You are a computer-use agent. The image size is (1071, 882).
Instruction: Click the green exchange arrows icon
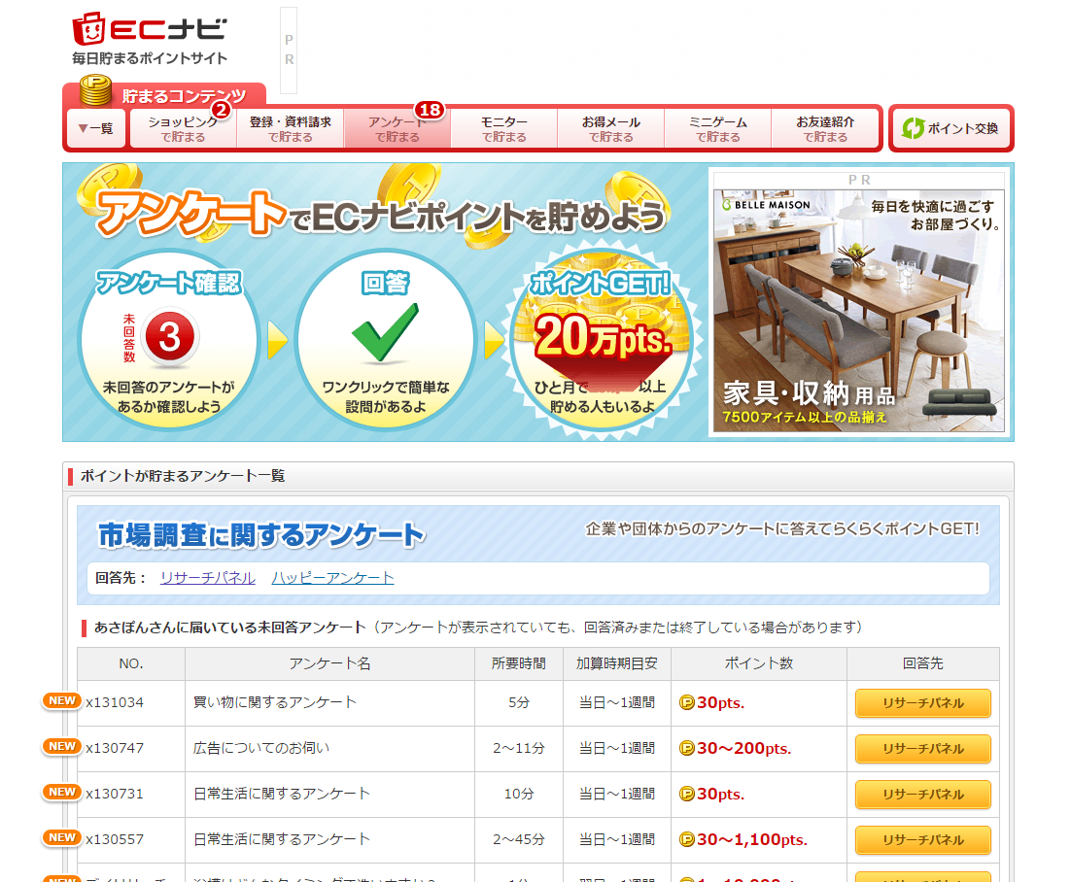pos(913,128)
